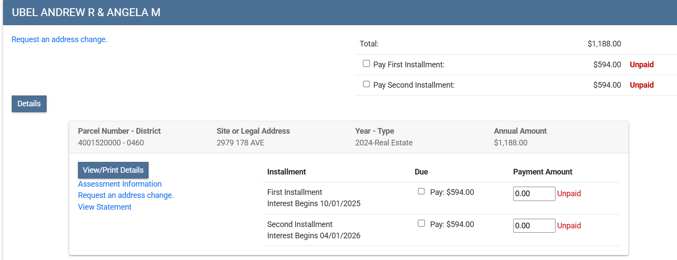Click the Annual Amount $1,188.00 value
The image size is (677, 260).
pos(510,143)
